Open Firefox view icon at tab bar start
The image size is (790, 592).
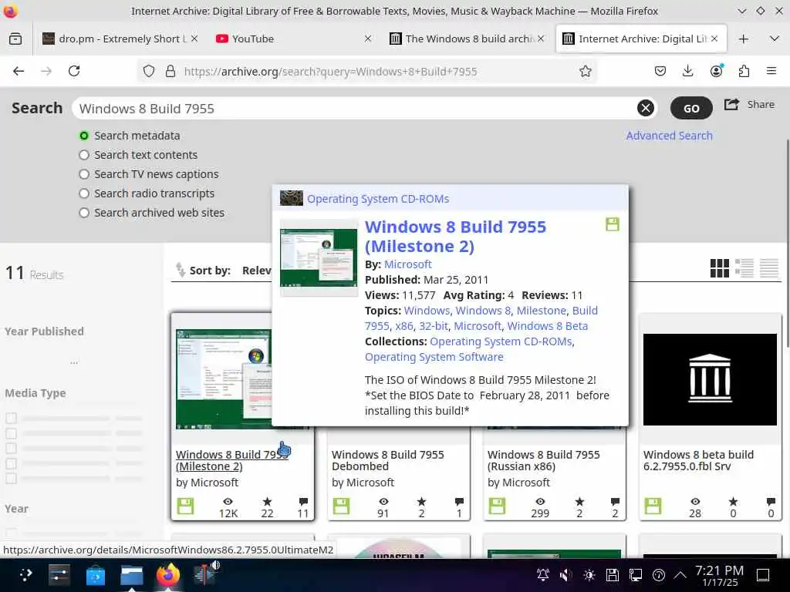coord(15,39)
